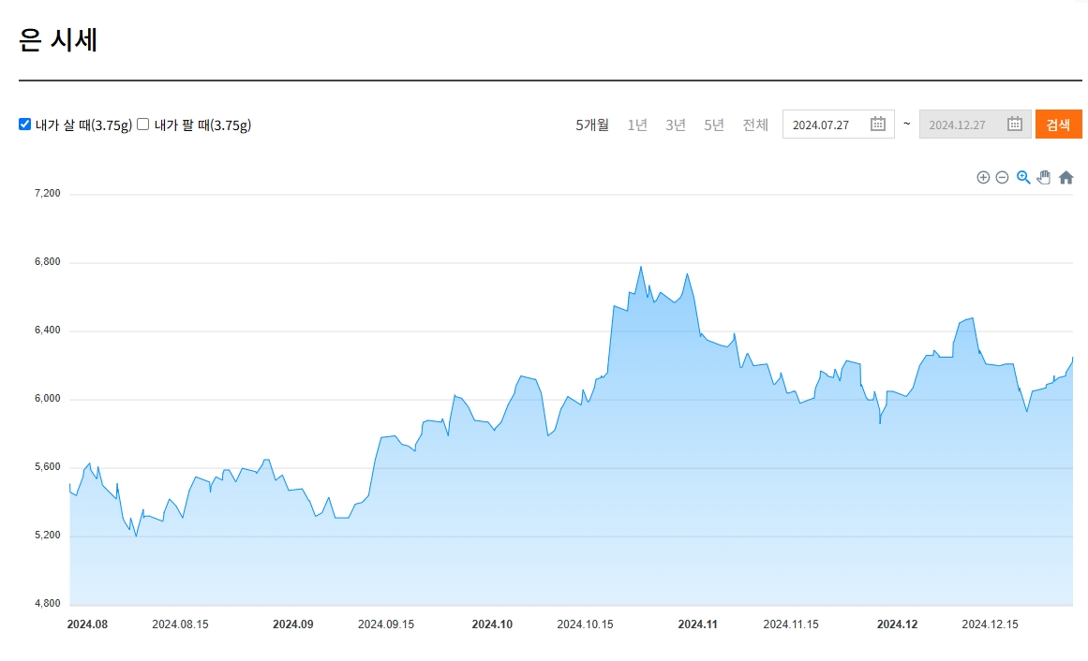Open the start date calendar icon
This screenshot has height=661, width=1088.
pyautogui.click(x=878, y=125)
